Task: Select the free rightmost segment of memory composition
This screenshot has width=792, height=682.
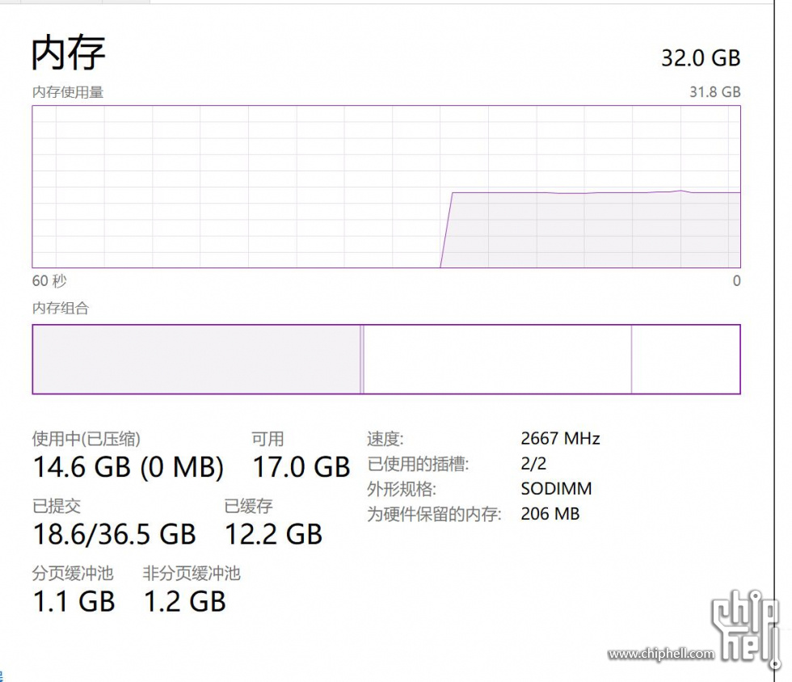Action: pos(686,360)
